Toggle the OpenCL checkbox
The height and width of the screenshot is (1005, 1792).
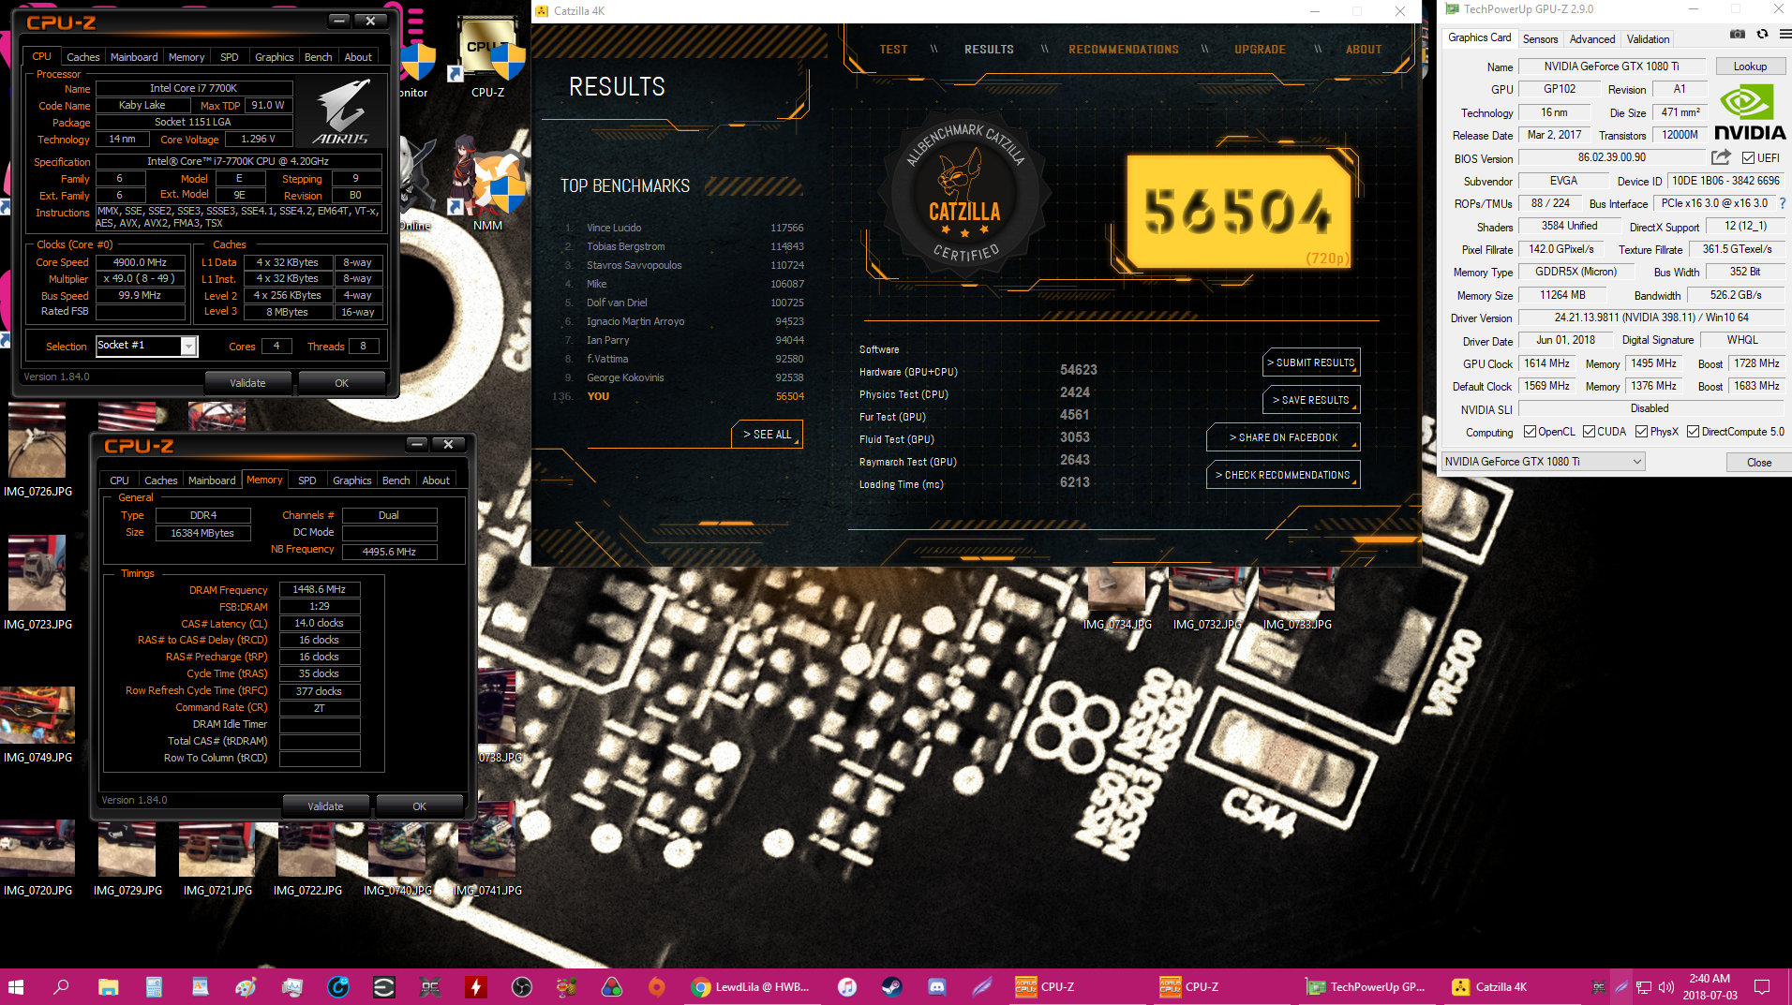click(1530, 432)
